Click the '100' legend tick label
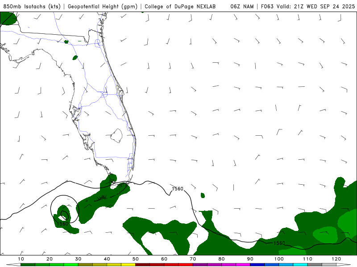 (x=279, y=259)
